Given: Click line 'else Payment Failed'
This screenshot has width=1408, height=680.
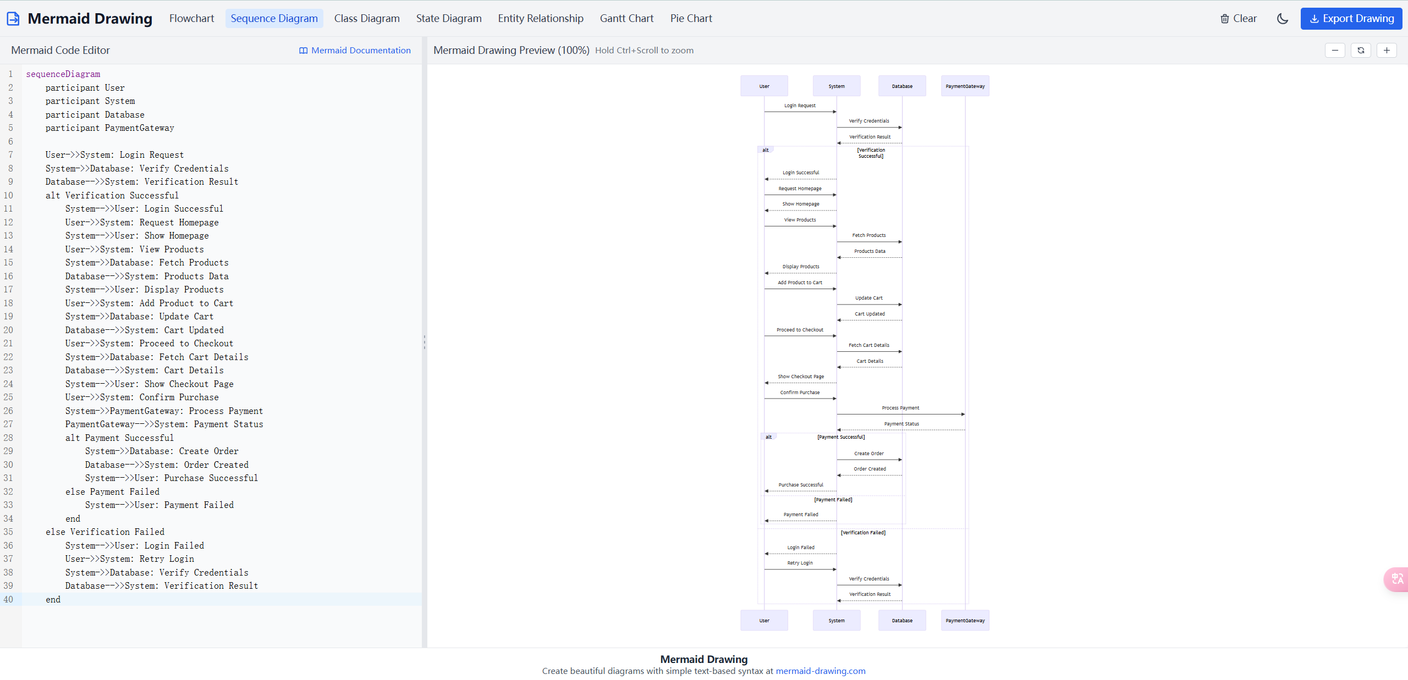Looking at the screenshot, I should click(112, 492).
